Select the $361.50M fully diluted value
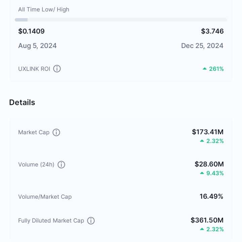The image size is (242, 242). tap(207, 221)
